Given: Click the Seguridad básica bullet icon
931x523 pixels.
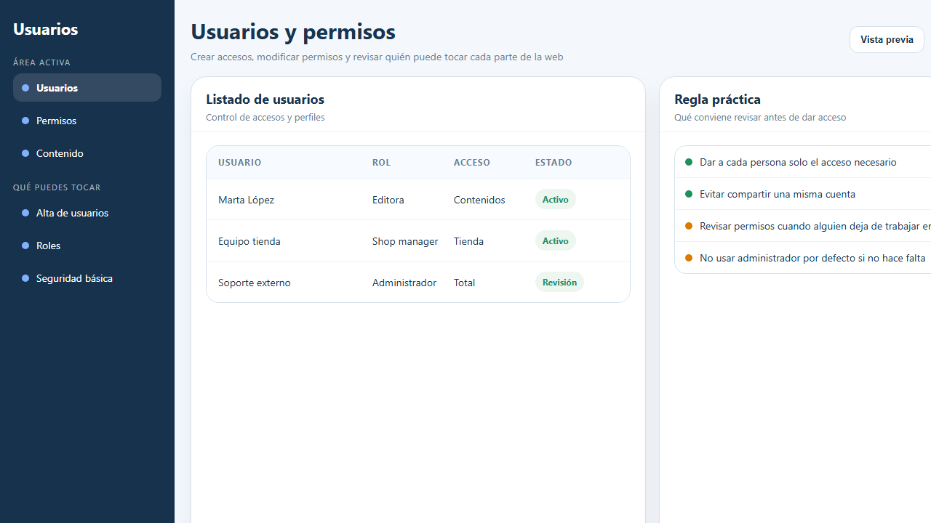Looking at the screenshot, I should pos(25,277).
